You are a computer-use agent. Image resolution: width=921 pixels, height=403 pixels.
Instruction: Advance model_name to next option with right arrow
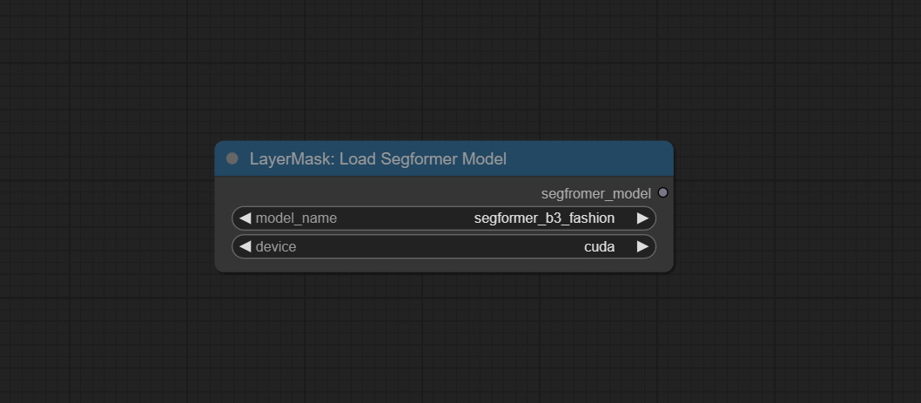[642, 218]
